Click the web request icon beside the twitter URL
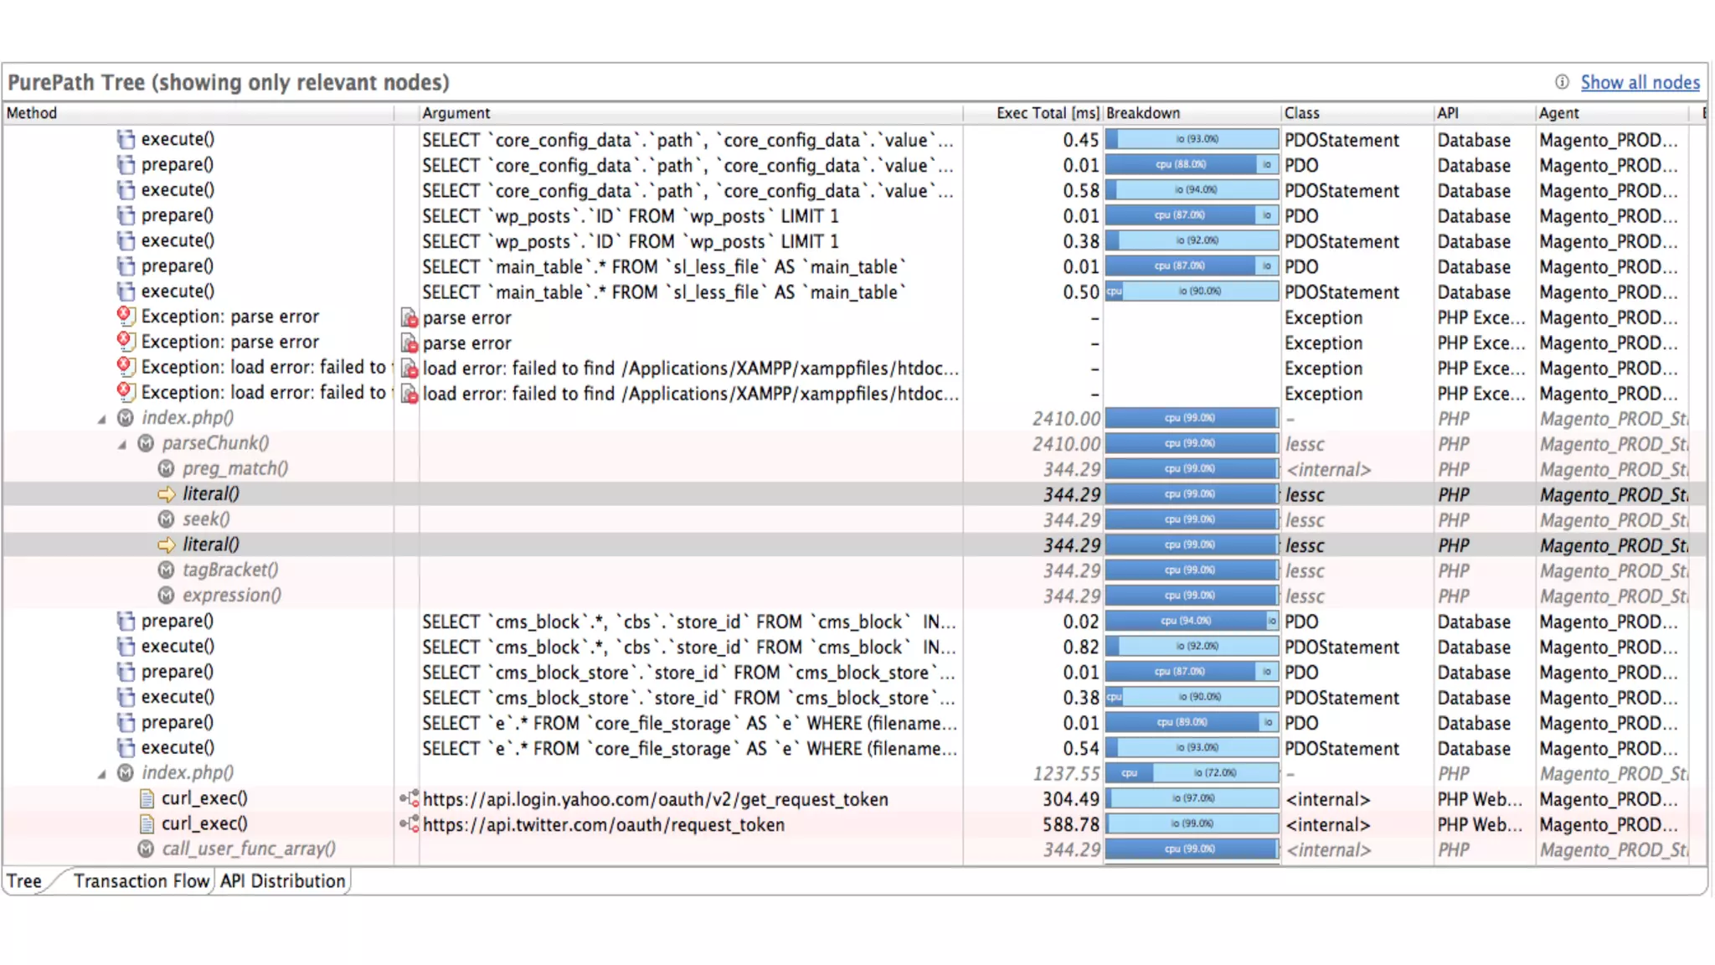Screen dimensions: 1715x965 (409, 824)
